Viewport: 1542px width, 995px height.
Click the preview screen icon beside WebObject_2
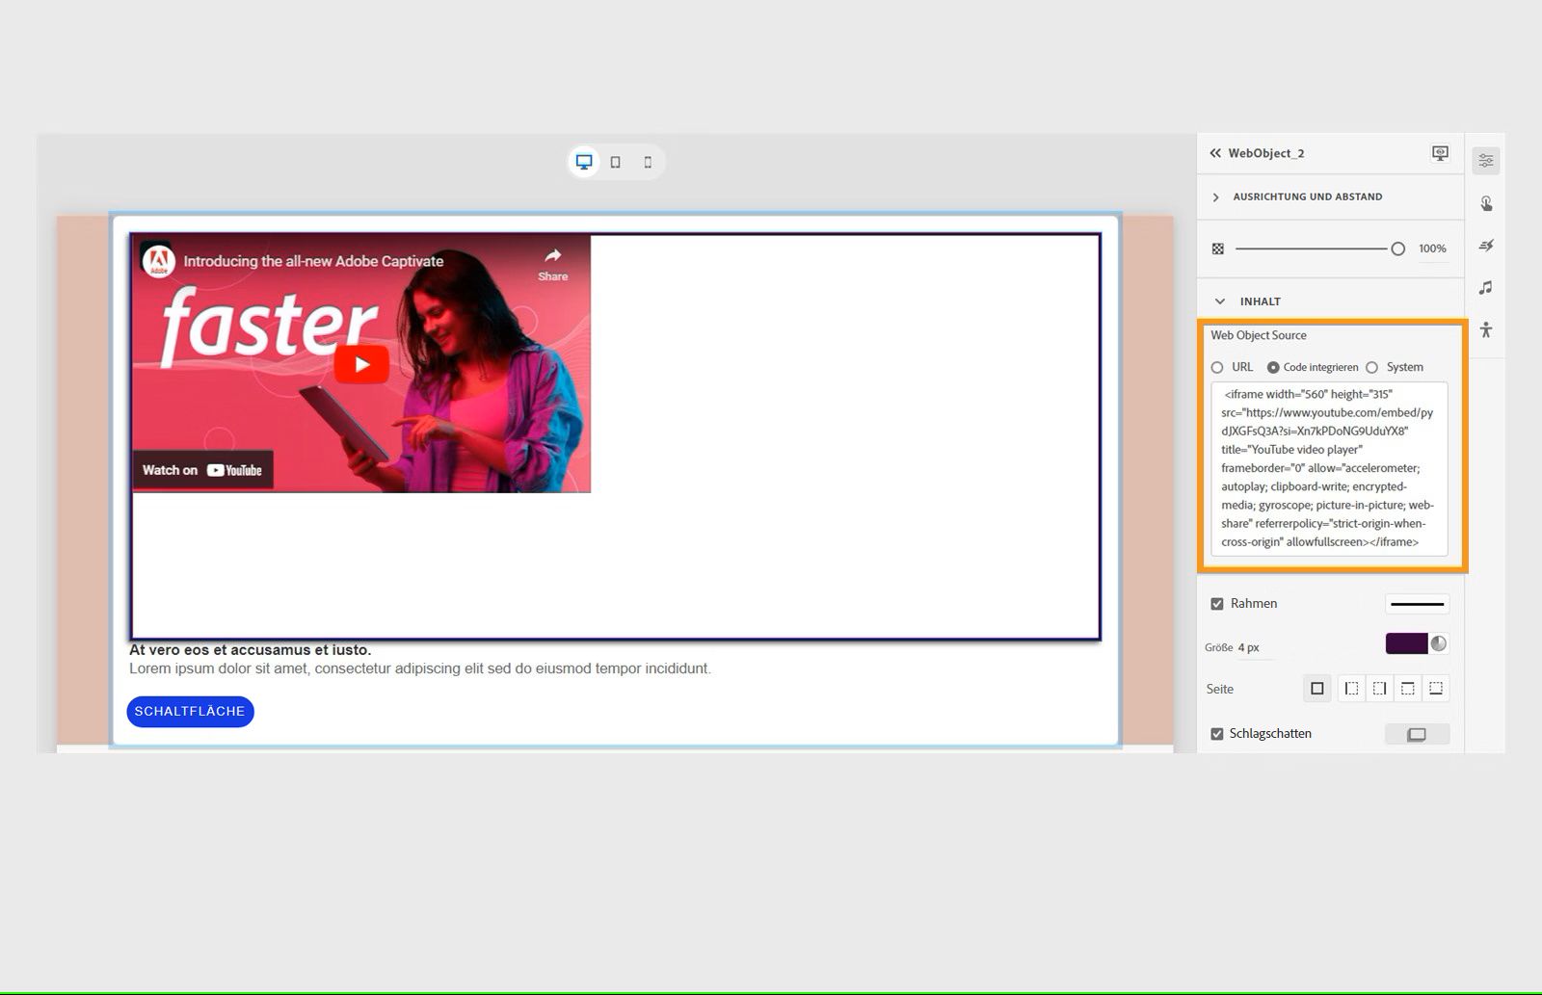tap(1439, 153)
